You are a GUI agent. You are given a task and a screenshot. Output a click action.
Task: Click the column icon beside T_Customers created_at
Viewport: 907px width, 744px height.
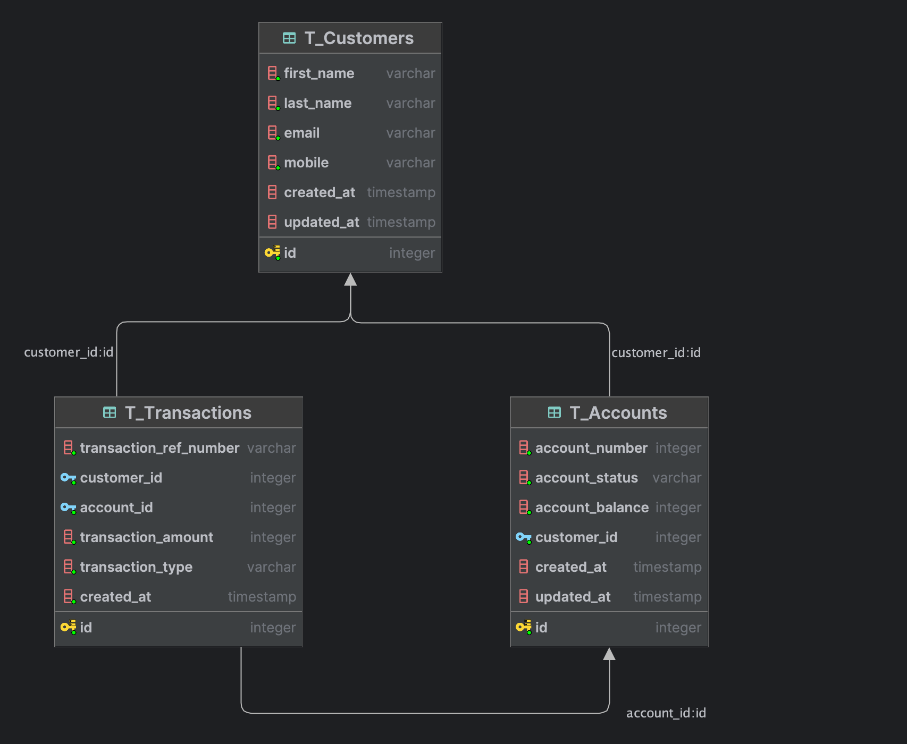(272, 192)
